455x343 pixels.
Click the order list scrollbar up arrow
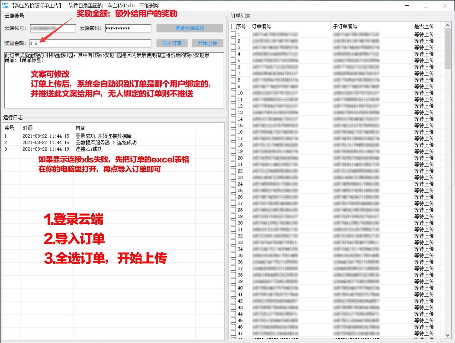tap(447, 25)
